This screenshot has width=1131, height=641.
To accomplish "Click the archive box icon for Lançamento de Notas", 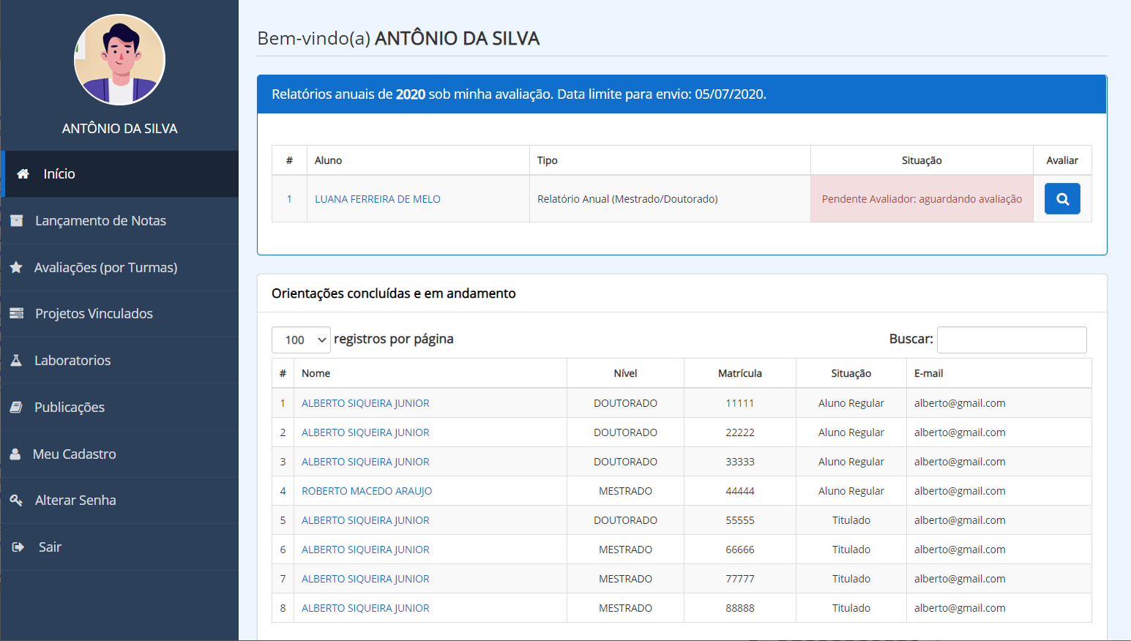I will point(16,220).
